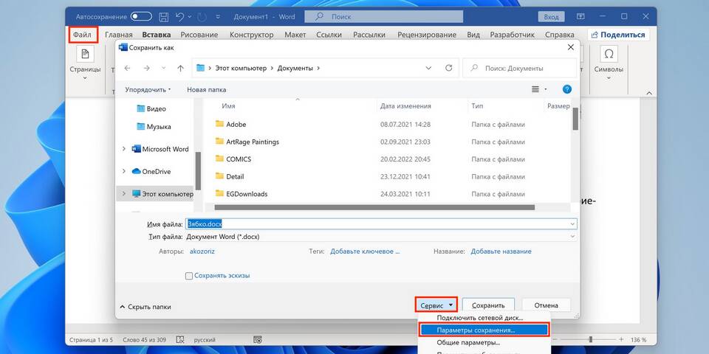Switch to the Справка tab
Image resolution: width=709 pixels, height=354 pixels.
coord(559,35)
